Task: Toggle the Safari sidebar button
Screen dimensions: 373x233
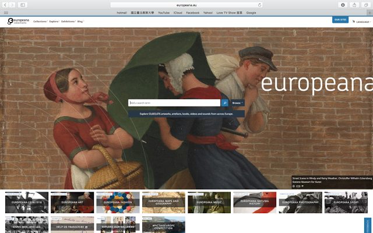Action: point(23,5)
